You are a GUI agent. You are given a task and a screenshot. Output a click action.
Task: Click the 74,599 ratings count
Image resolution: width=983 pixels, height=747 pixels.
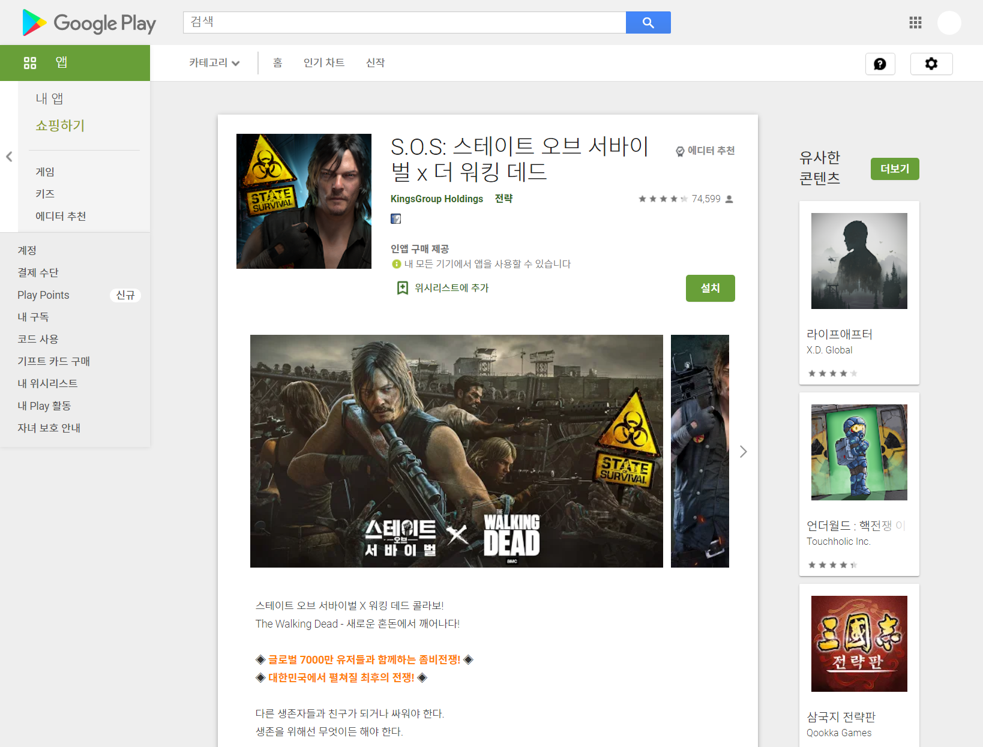(x=706, y=199)
